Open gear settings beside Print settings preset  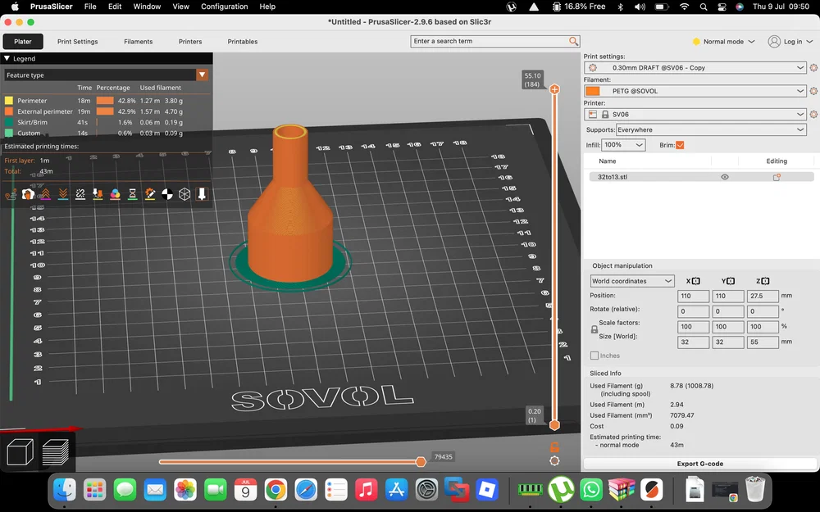[x=813, y=67]
